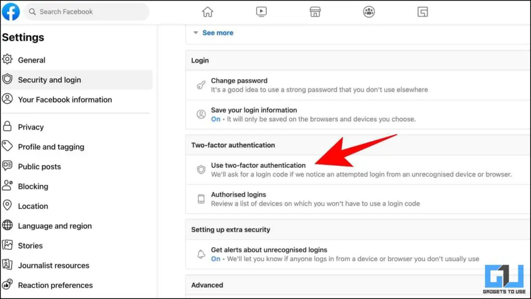Click the Your Facebook information profile icon
The width and height of the screenshot is (531, 299).
pos(7,99)
